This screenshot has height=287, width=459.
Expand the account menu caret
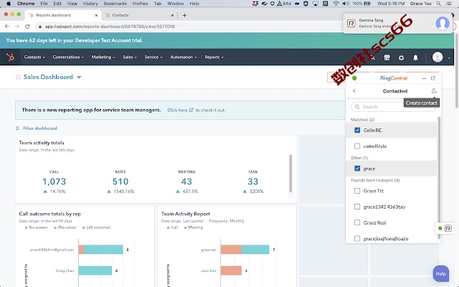point(449,57)
